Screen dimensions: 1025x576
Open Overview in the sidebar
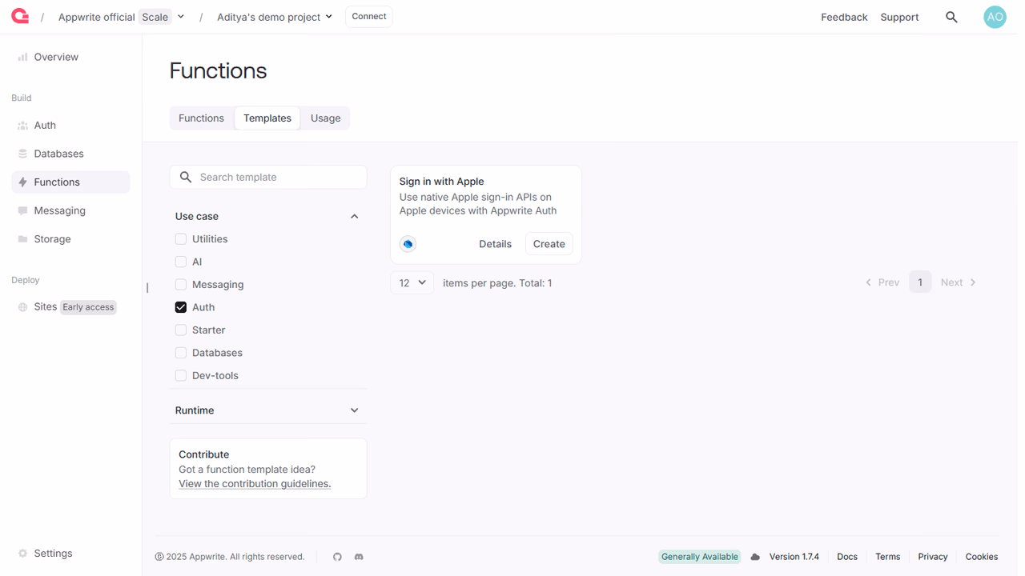(70, 57)
